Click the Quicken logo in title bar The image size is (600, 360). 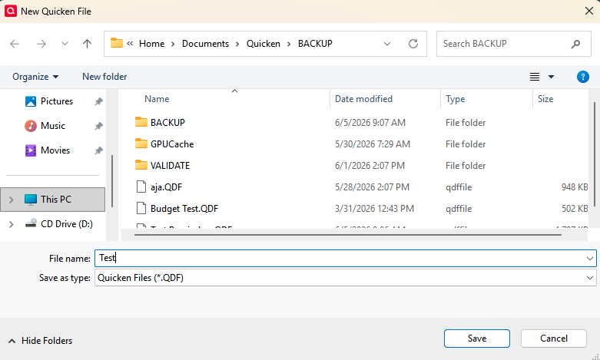10,11
